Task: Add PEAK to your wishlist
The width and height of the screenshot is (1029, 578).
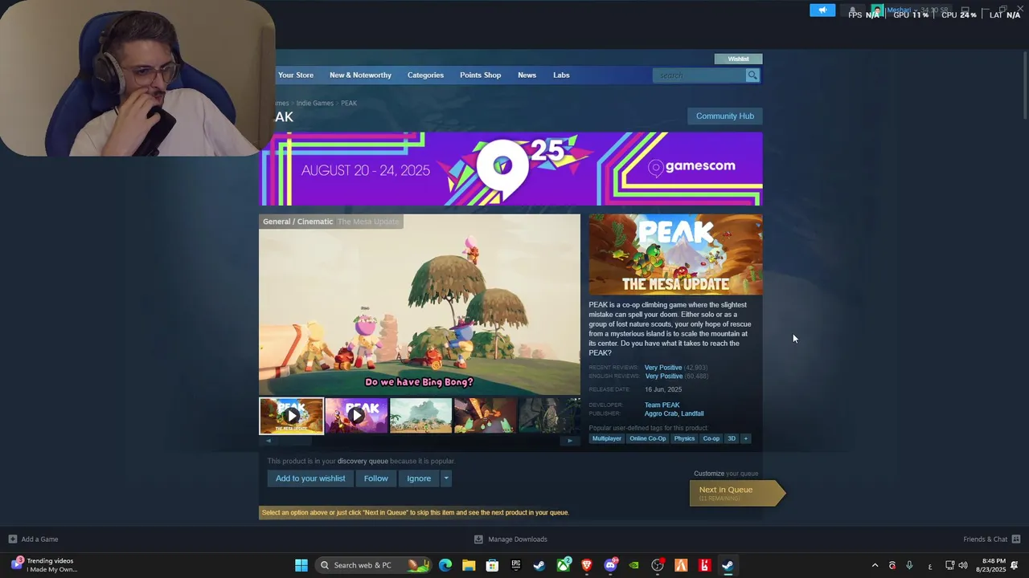Action: (310, 478)
